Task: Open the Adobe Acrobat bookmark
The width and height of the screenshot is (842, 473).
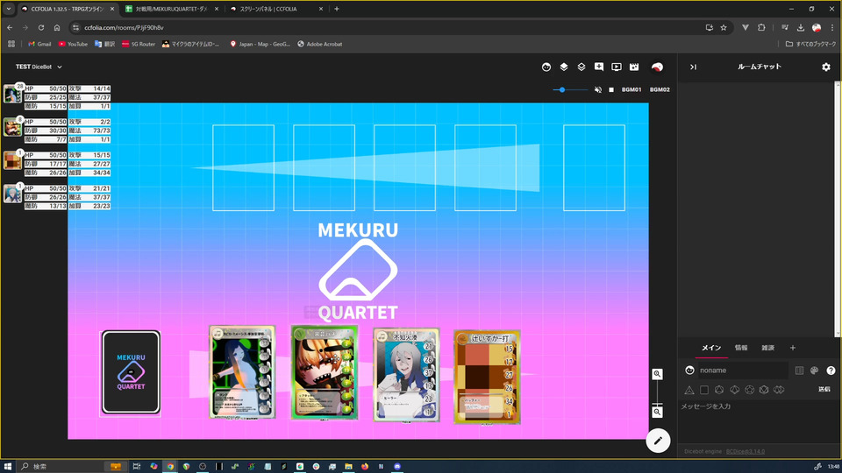Action: pos(319,44)
